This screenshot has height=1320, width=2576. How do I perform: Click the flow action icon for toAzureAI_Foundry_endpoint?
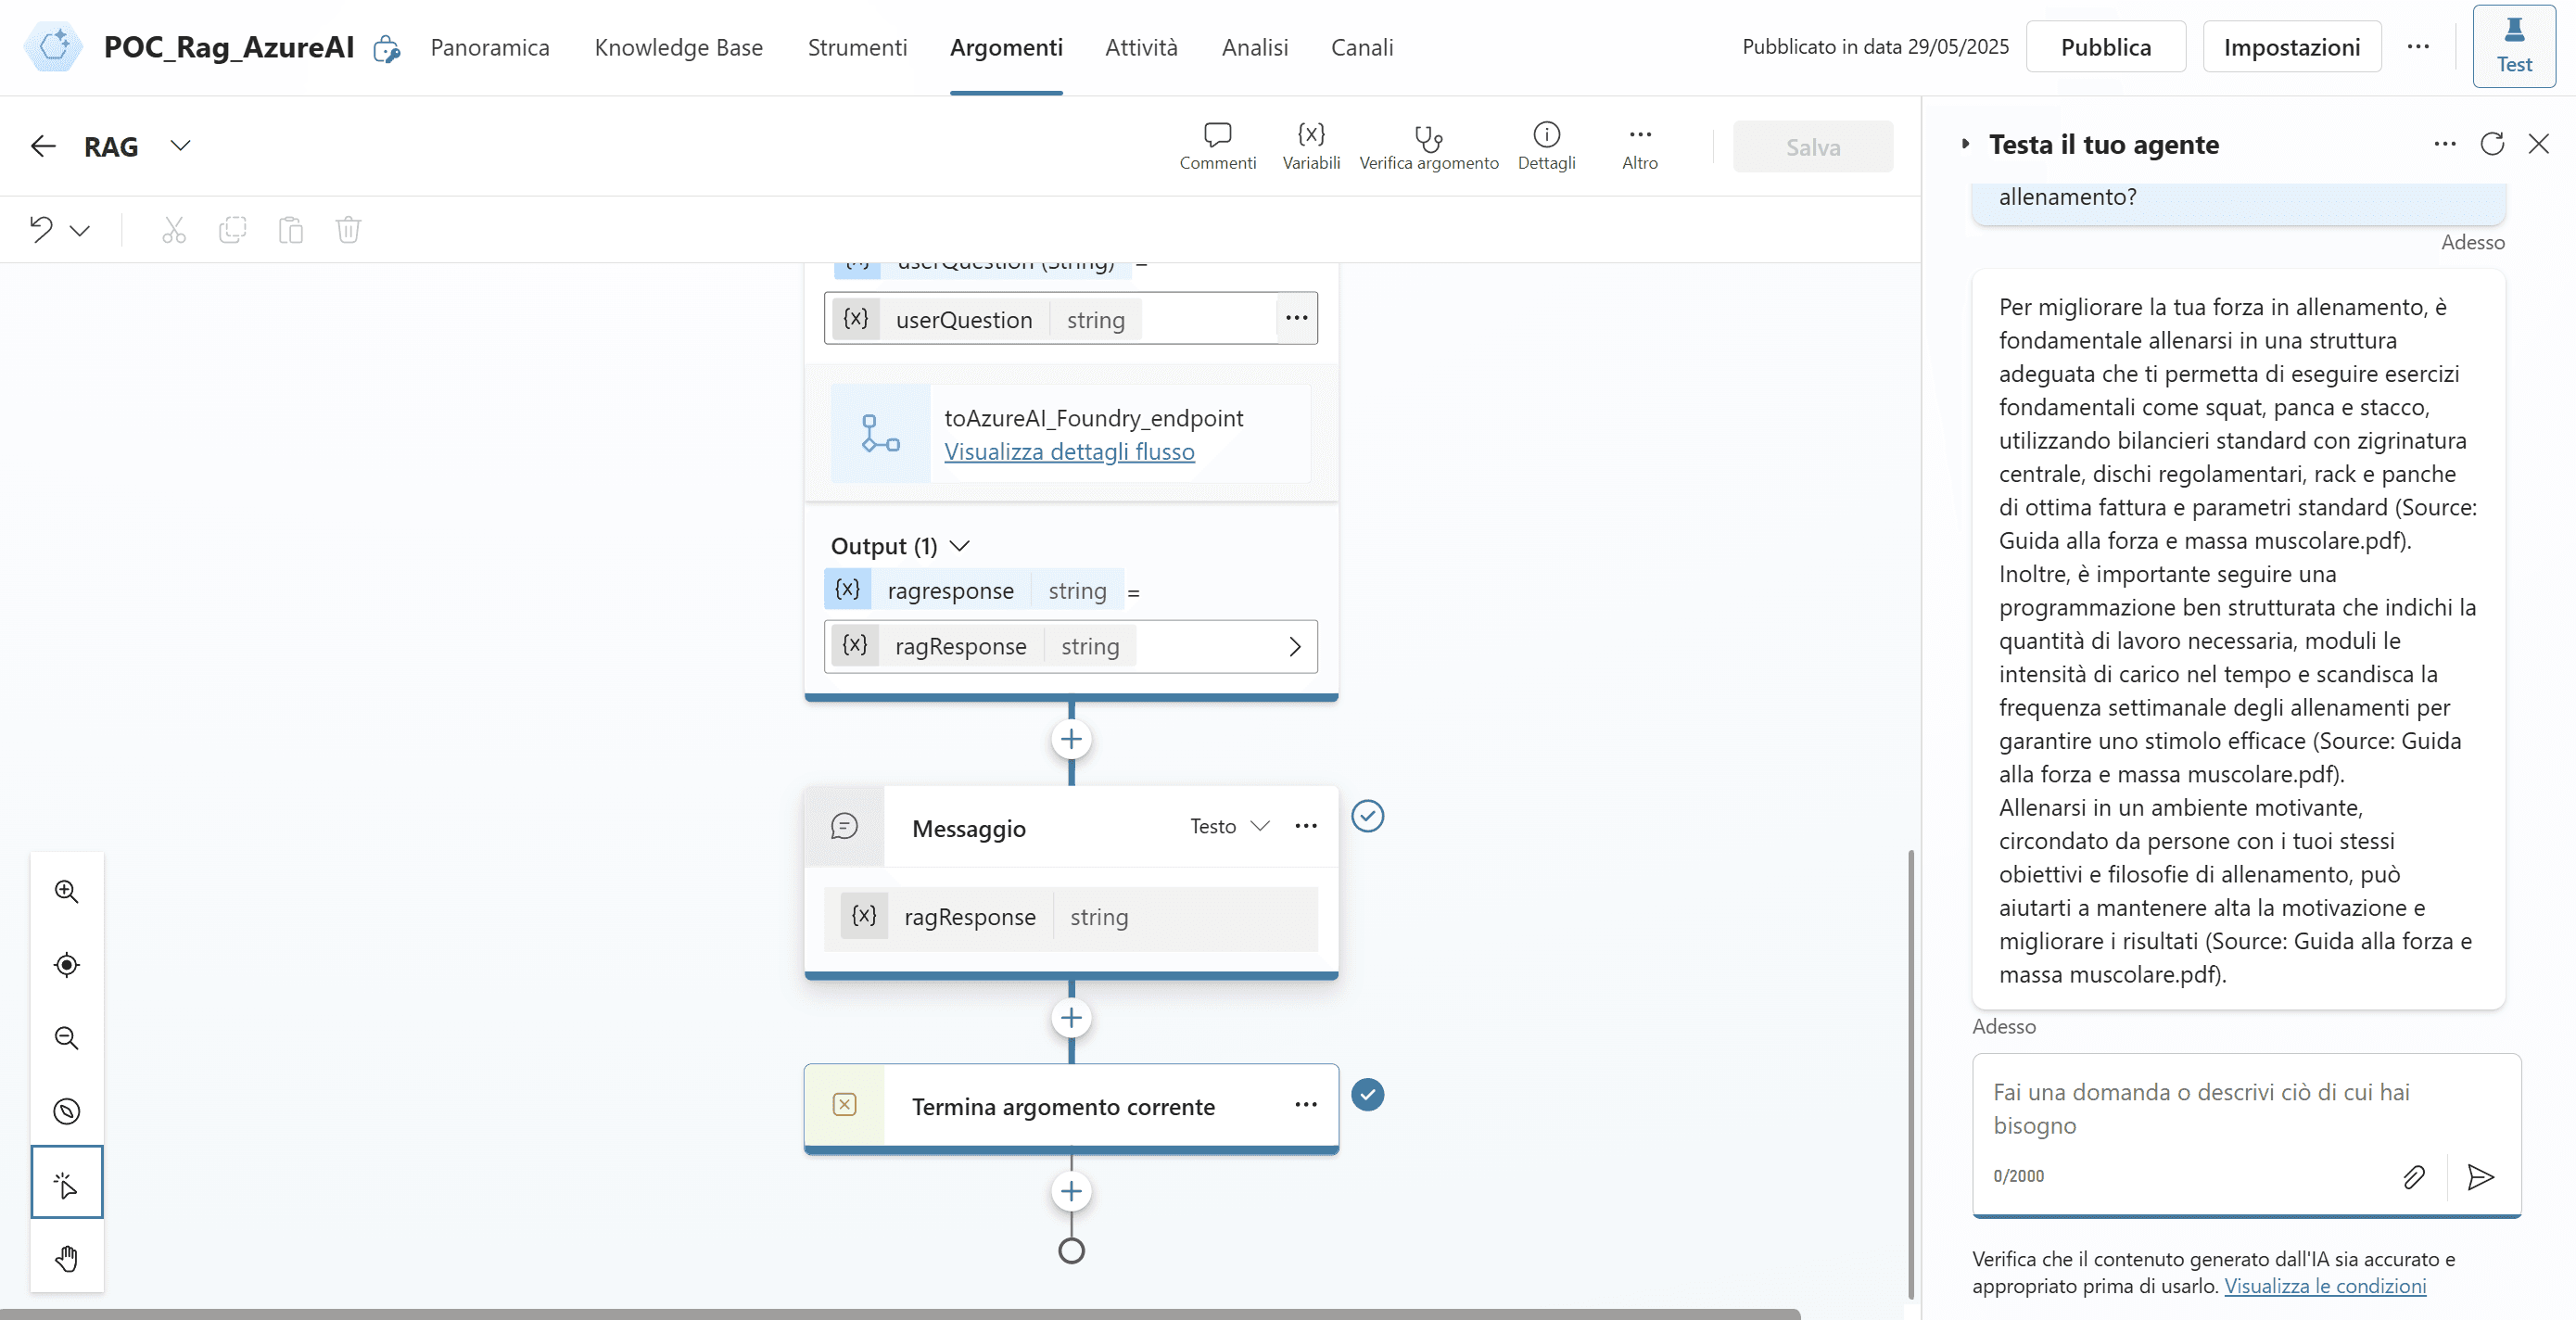(880, 433)
